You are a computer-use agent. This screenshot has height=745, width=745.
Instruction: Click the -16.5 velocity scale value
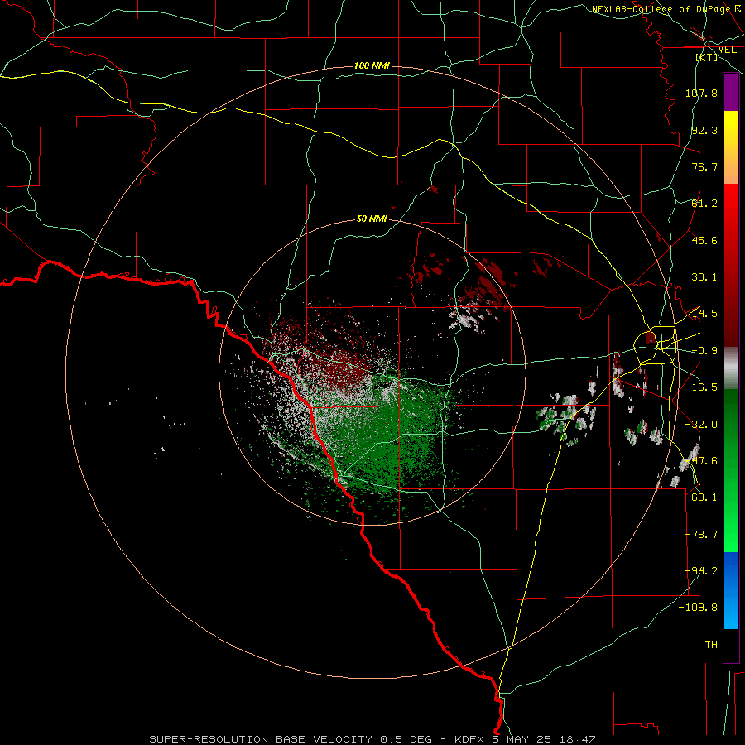tap(701, 387)
